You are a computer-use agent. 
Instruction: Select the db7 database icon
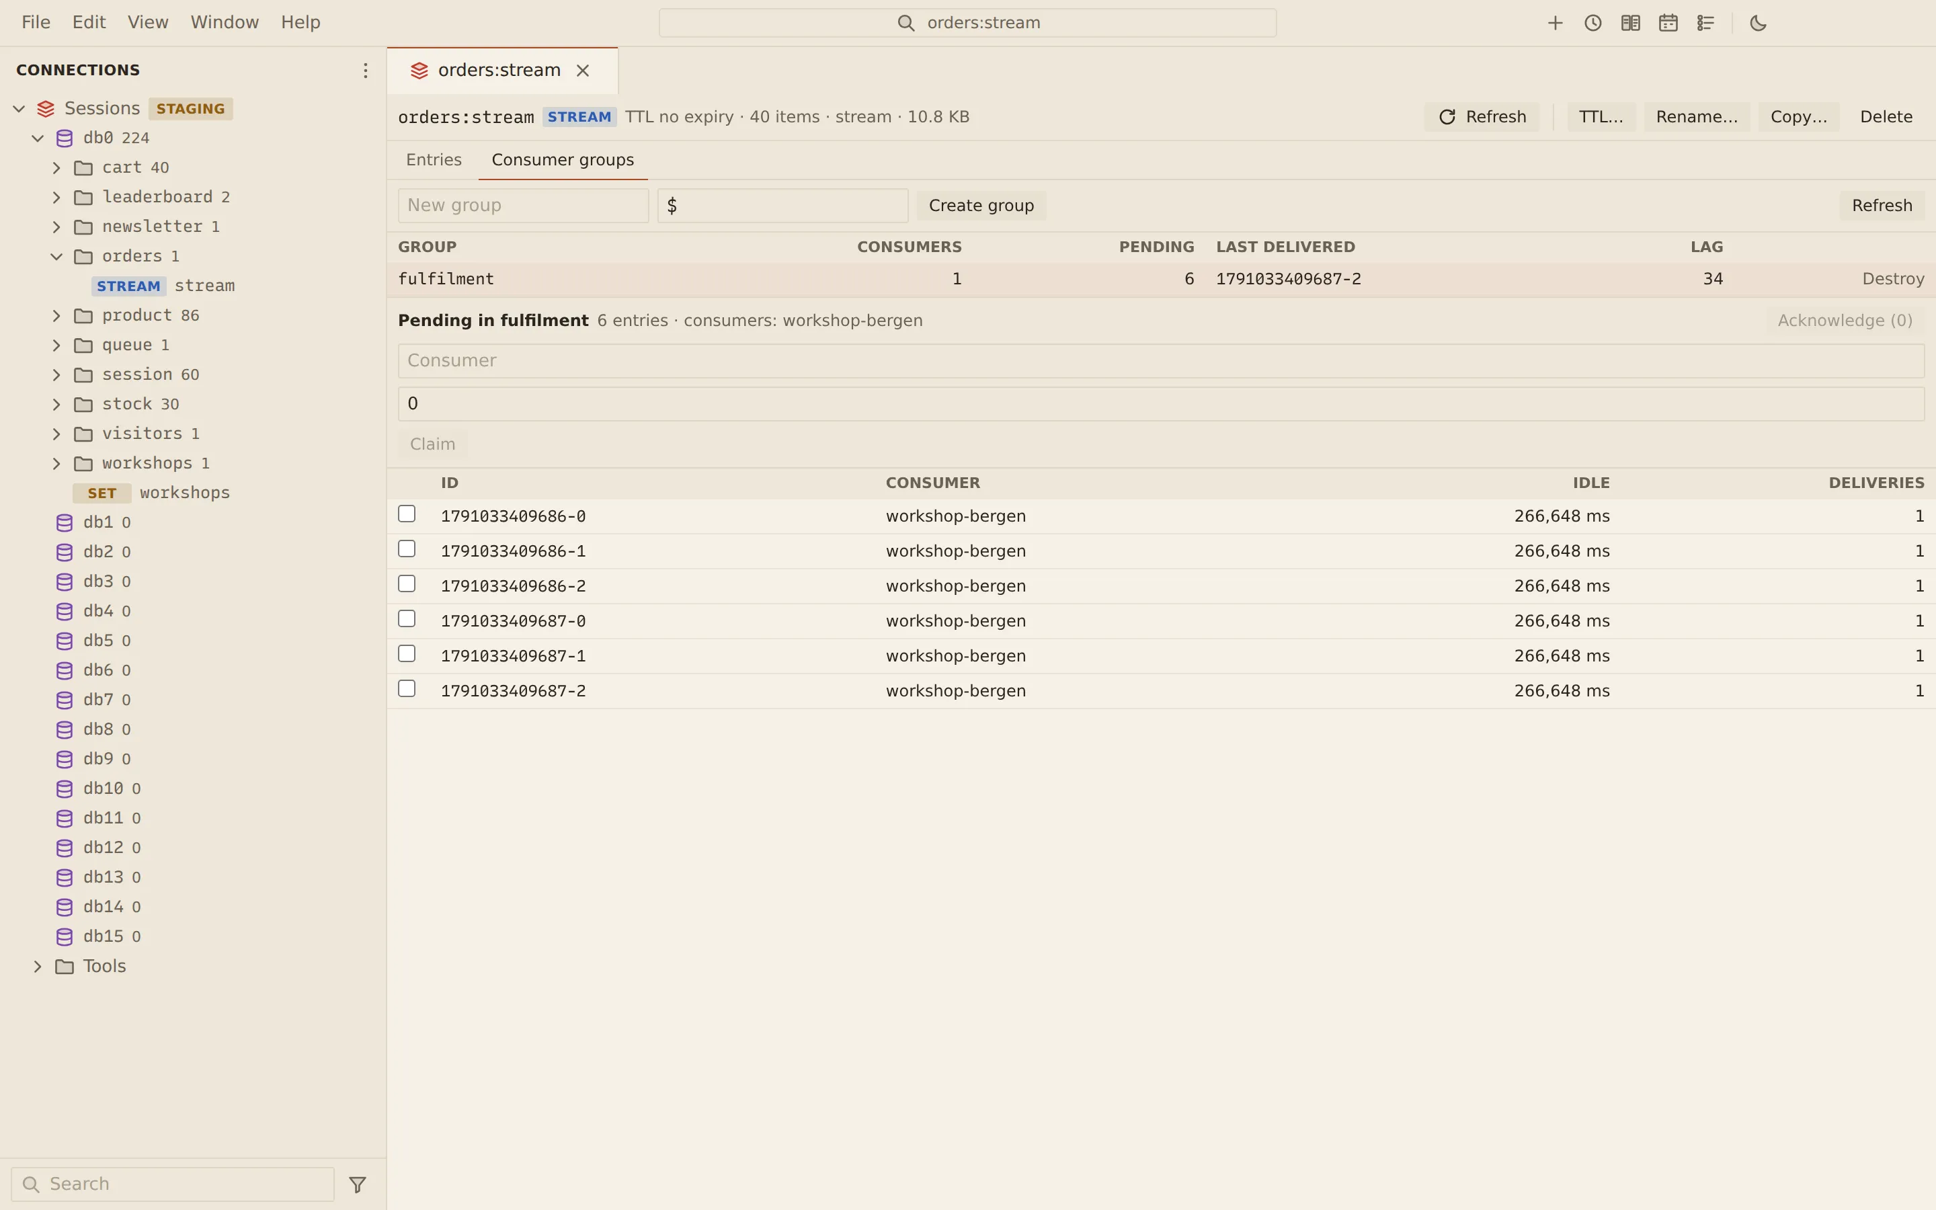pyautogui.click(x=65, y=700)
